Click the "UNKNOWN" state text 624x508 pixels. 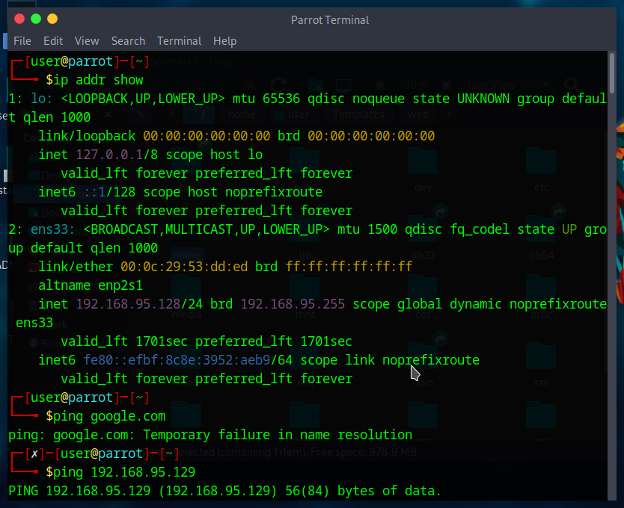pos(483,99)
